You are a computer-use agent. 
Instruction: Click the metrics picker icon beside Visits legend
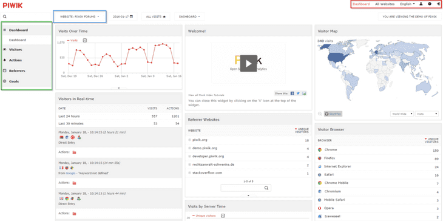[x=85, y=41]
